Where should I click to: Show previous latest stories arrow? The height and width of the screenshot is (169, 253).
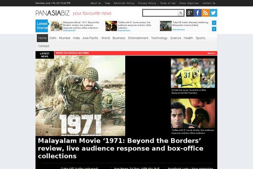pos(214,29)
